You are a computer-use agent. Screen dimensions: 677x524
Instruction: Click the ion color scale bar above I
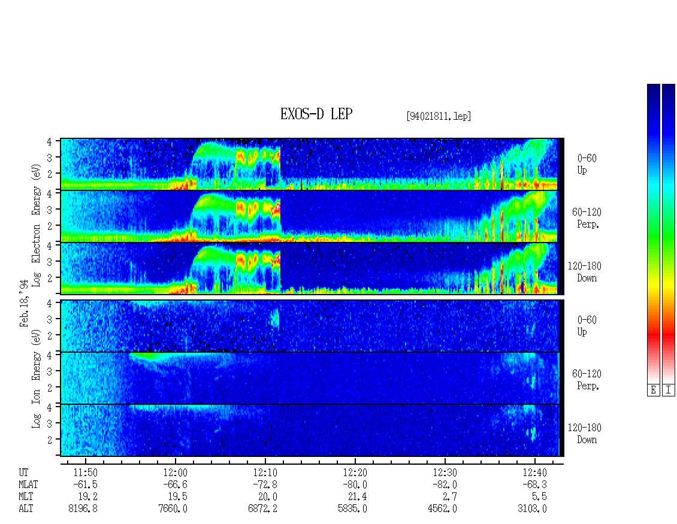coord(669,233)
